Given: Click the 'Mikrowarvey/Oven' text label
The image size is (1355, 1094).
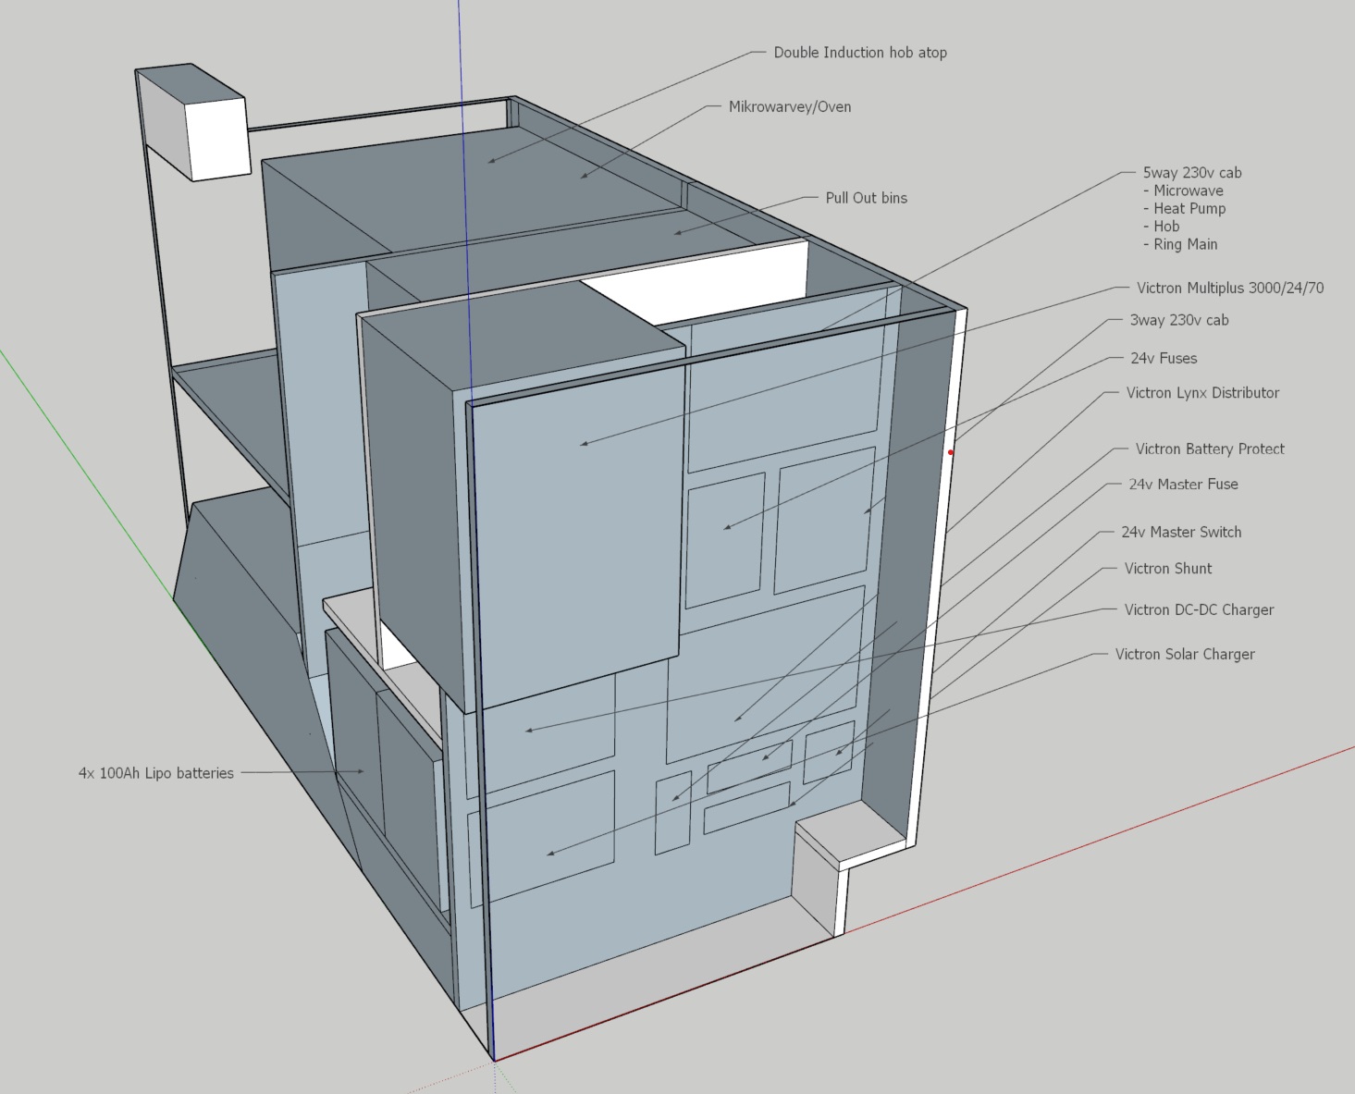Looking at the screenshot, I should (789, 106).
